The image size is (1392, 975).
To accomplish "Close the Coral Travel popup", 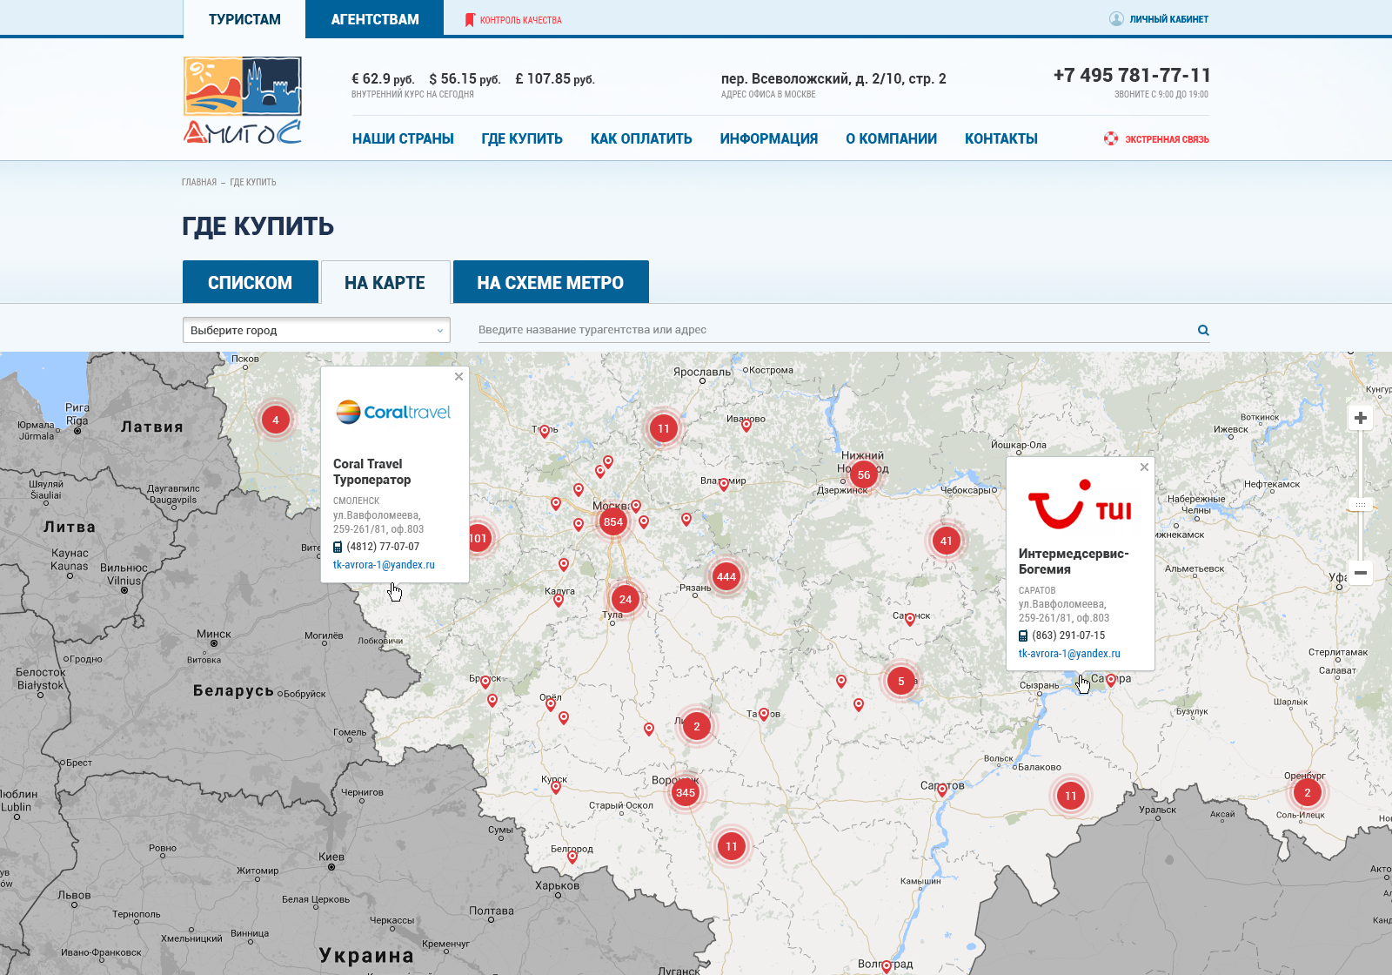I will [x=458, y=377].
